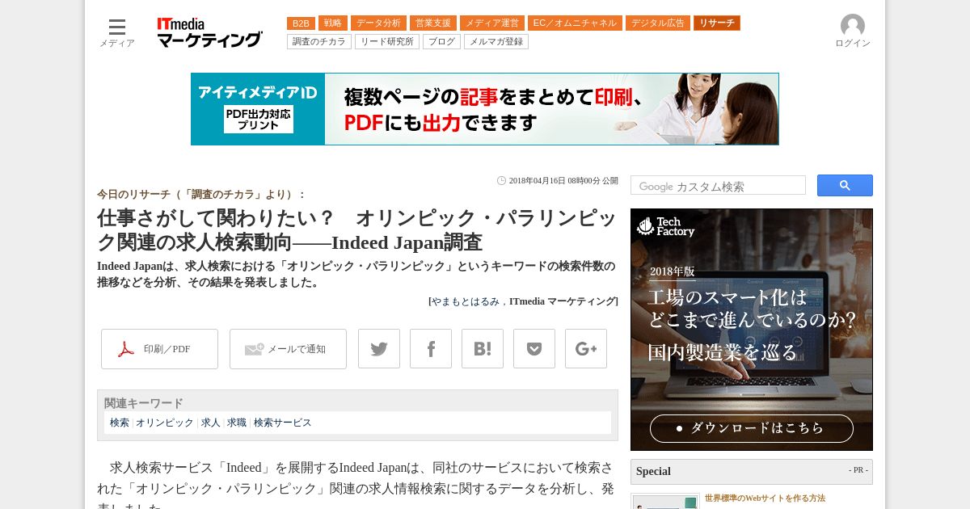Click the アイティメディアID PDF print banner

coord(485,109)
